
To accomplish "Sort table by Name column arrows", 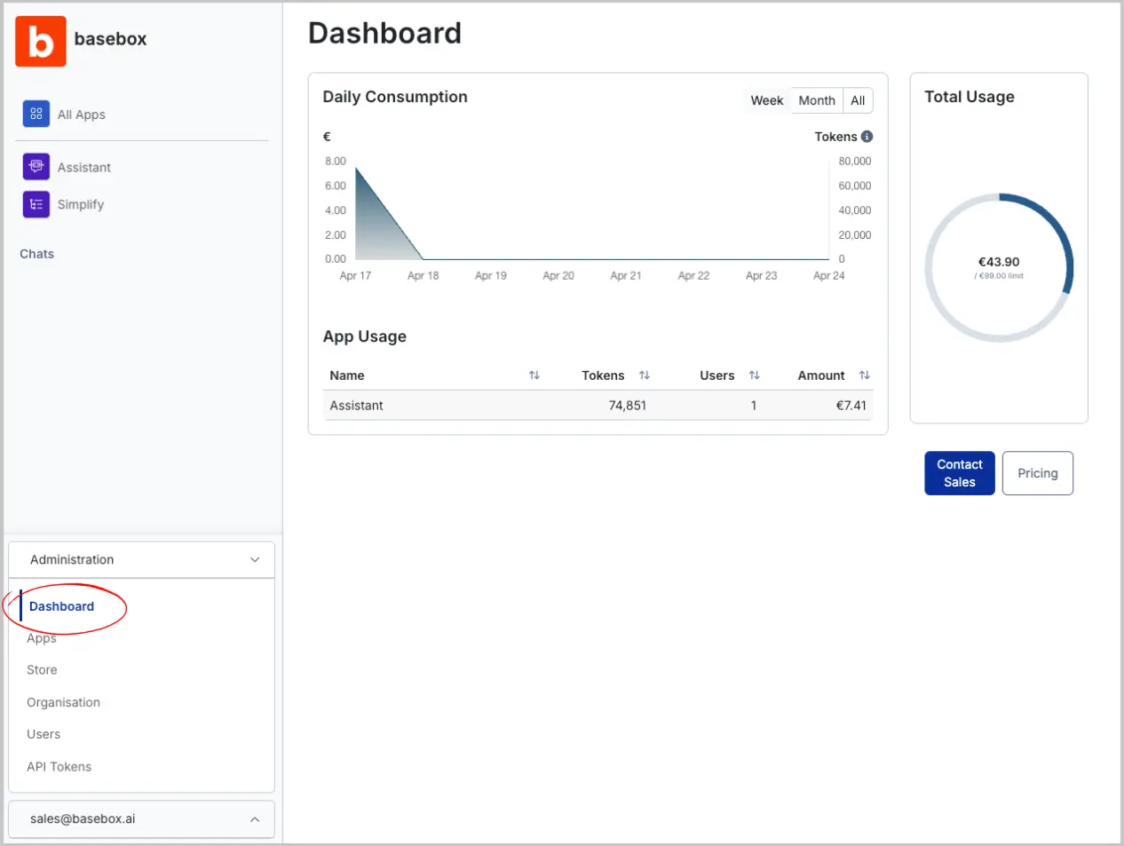I will pos(534,376).
